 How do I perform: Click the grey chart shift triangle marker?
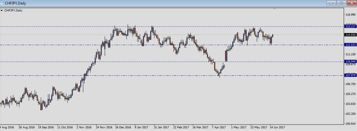point(275,9)
